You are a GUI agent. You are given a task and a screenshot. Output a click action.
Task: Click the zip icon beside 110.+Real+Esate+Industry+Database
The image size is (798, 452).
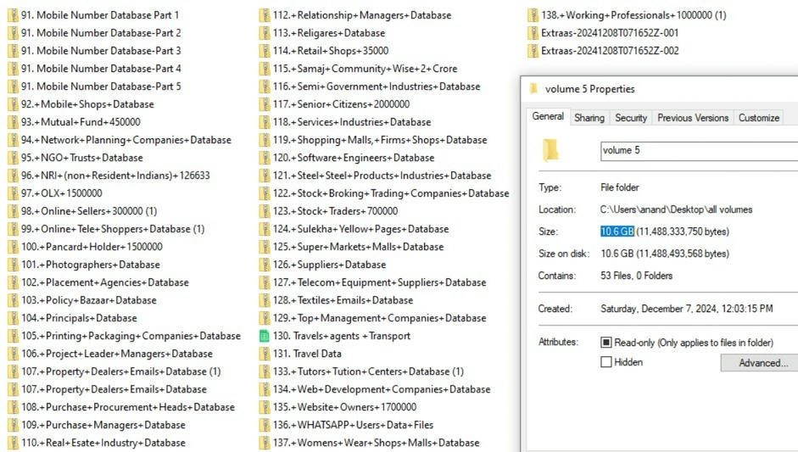(x=13, y=443)
